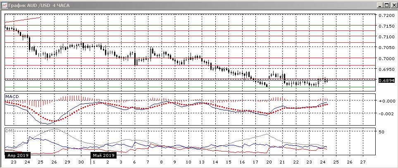The height and width of the screenshot is (168, 398).
Task: Select date 27 on the time axis
Action: pos(362,163)
